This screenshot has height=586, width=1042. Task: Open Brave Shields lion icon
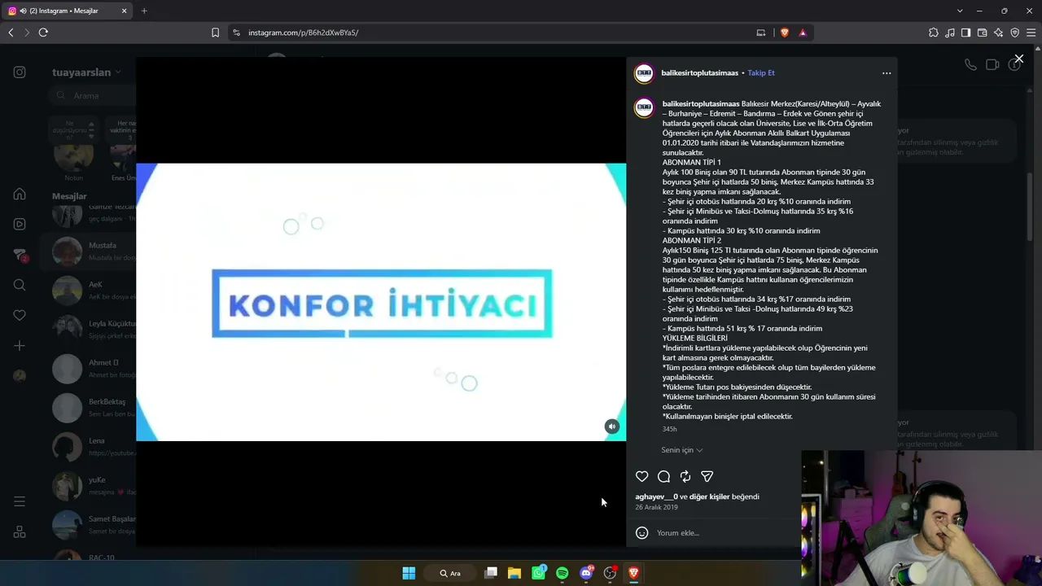(785, 33)
